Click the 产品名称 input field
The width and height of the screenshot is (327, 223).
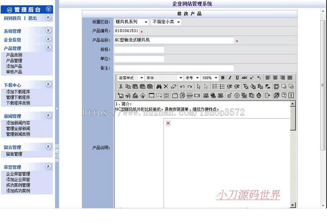174,40
